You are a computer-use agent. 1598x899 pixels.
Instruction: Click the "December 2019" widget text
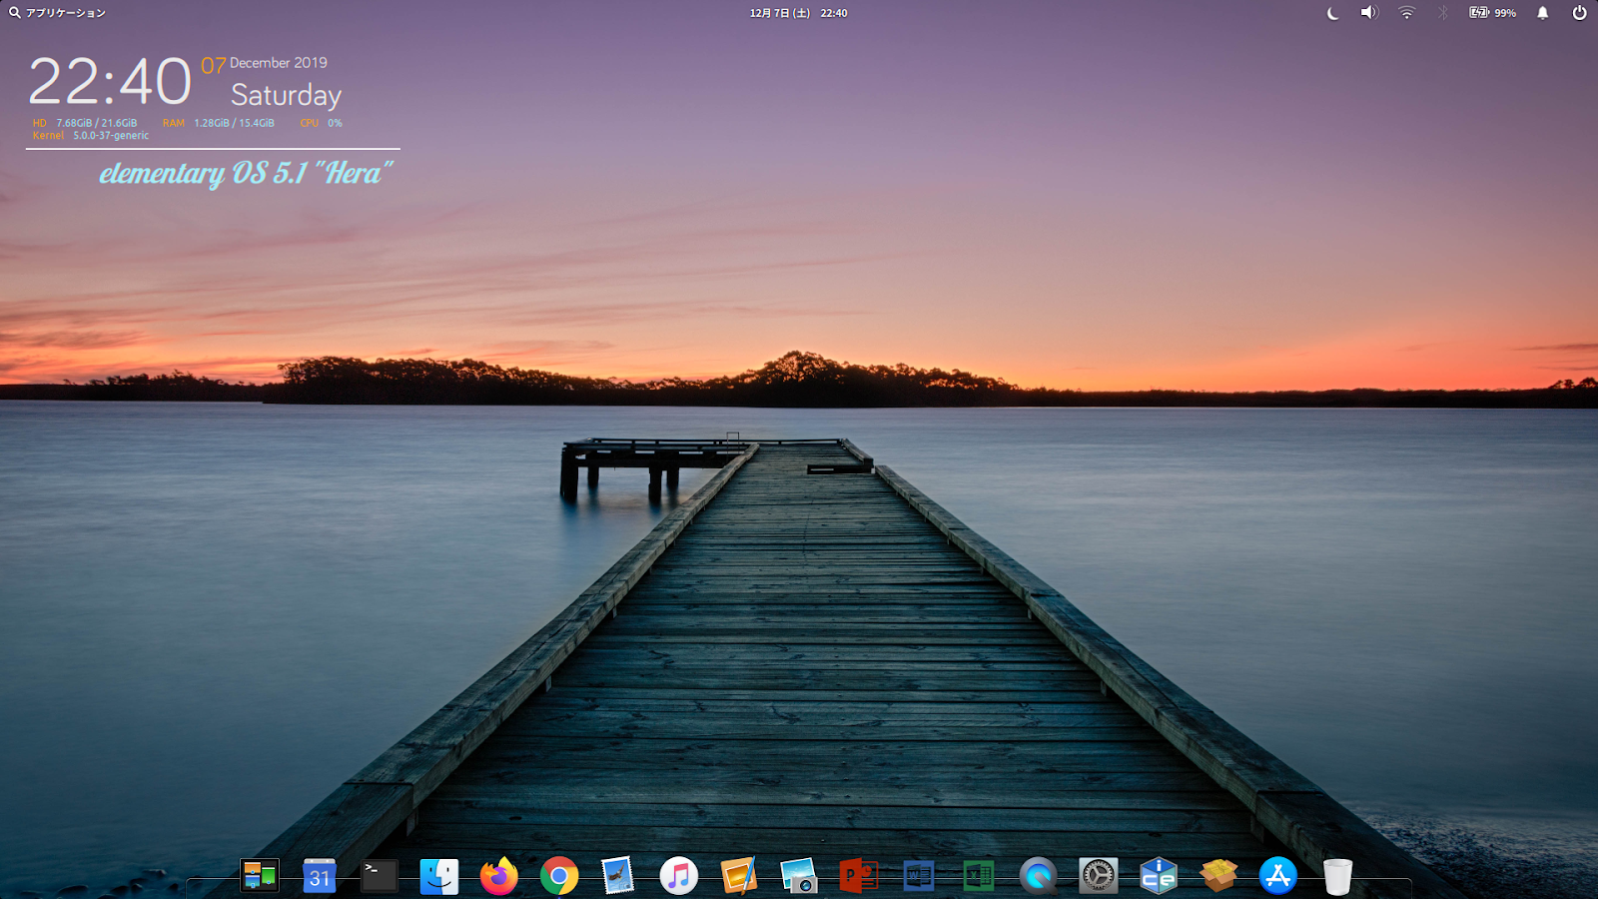pos(279,62)
